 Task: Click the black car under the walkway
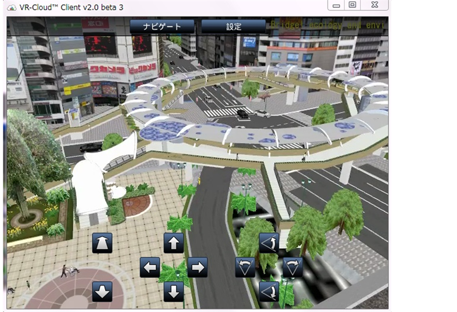[x=91, y=147]
